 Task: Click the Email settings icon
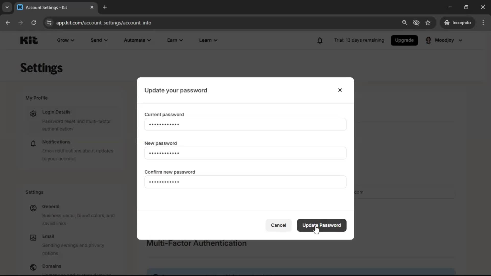pos(33,238)
